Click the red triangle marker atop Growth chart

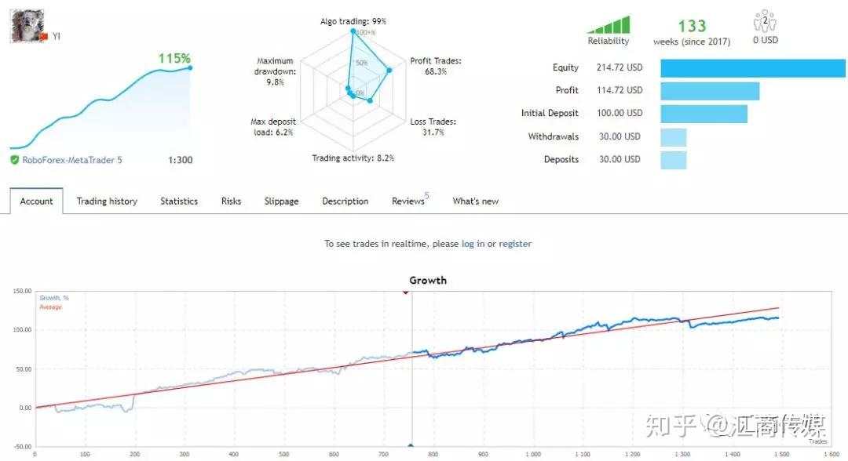(x=405, y=292)
